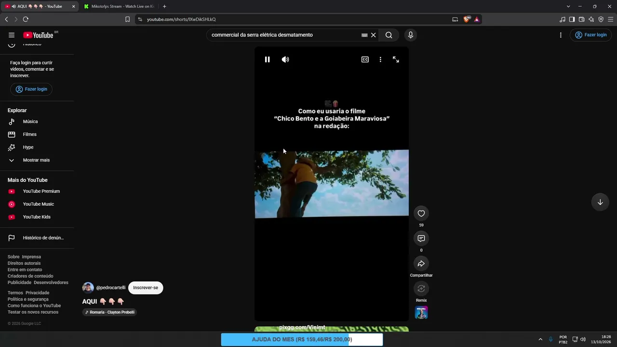Viewport: 617px width, 347px height.
Task: Expand Mostrar mais in sidebar
Action: pos(36,160)
